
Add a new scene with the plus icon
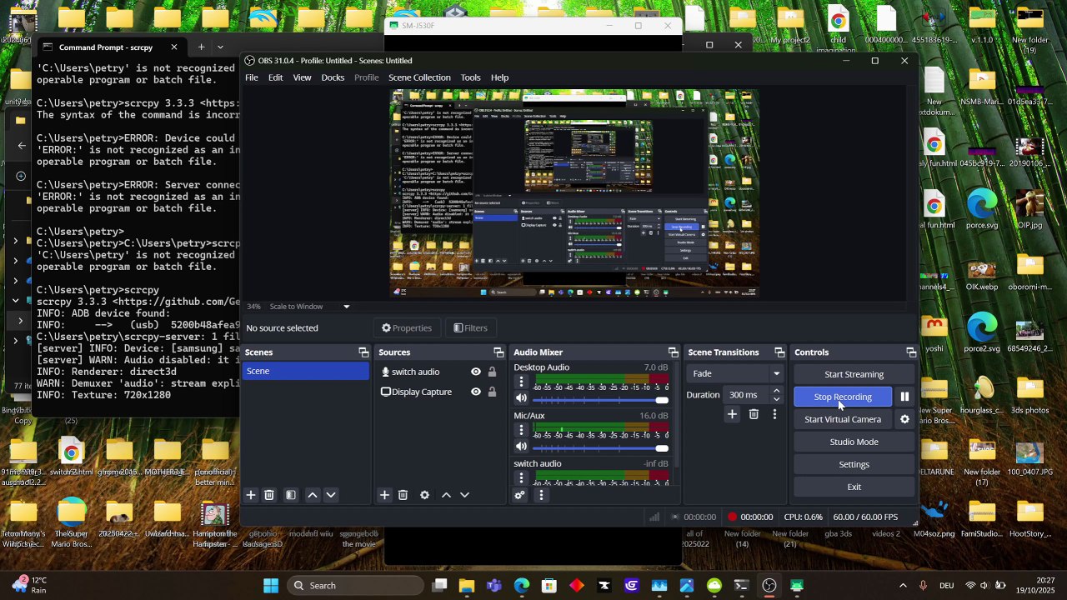(x=251, y=495)
